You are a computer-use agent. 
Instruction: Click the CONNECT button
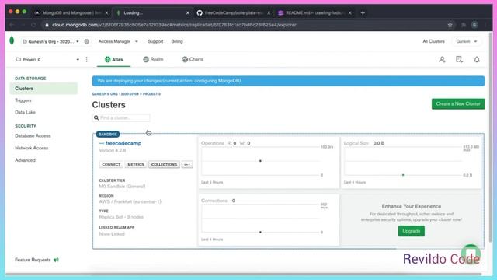[x=111, y=164]
